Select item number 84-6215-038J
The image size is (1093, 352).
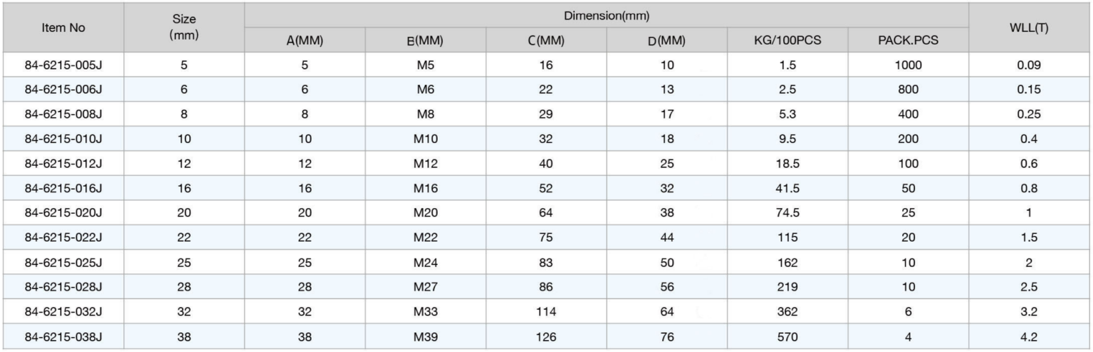click(x=63, y=337)
